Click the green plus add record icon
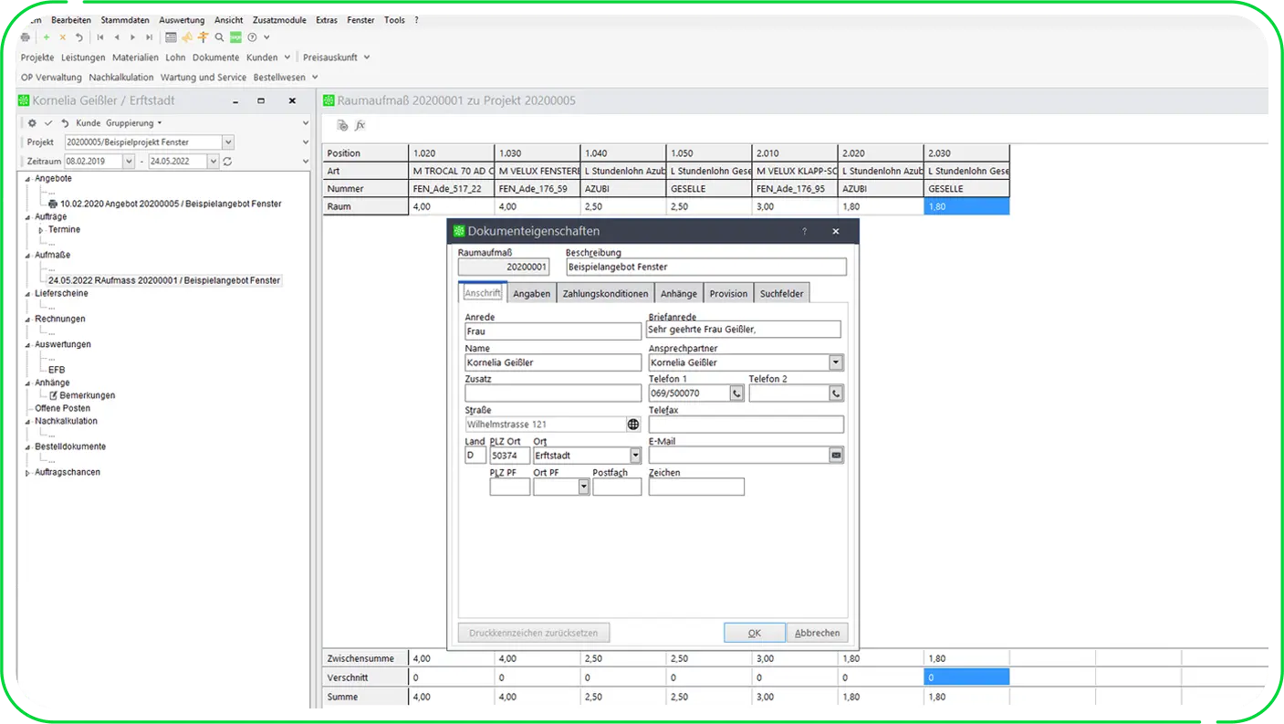1284x724 pixels. click(x=47, y=37)
